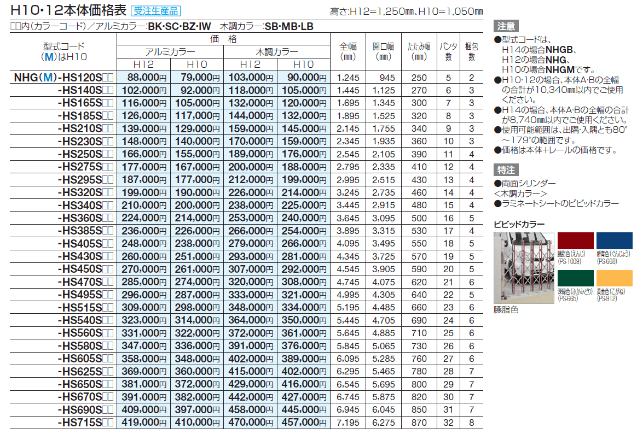This screenshot has width=637, height=434.
Task: Select the 木調カラー column header
Action: 276,51
